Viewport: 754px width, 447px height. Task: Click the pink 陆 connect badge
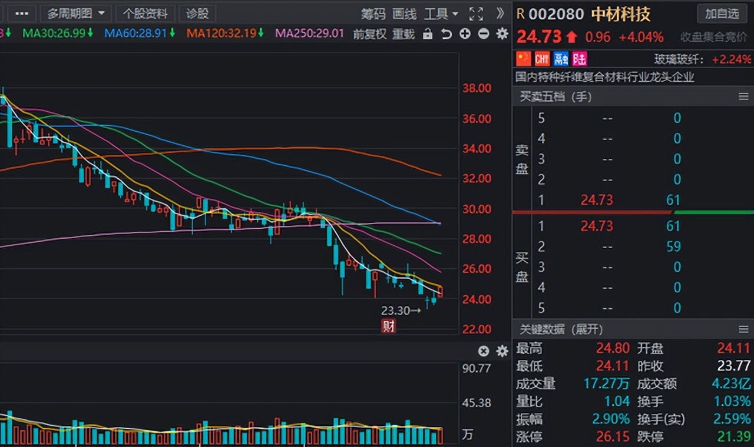pos(580,58)
